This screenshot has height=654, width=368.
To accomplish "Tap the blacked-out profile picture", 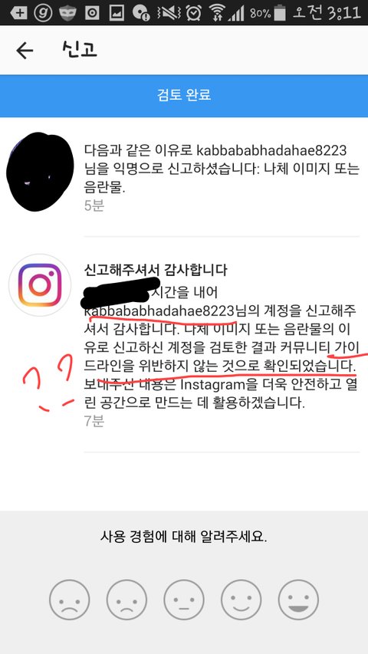I will coord(40,172).
